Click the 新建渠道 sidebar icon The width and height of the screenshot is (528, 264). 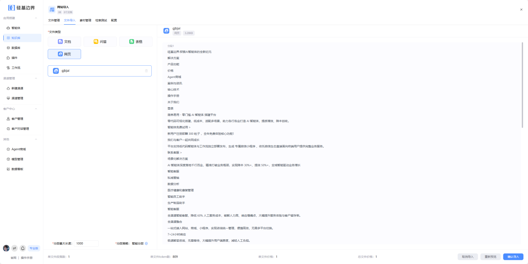point(8,88)
